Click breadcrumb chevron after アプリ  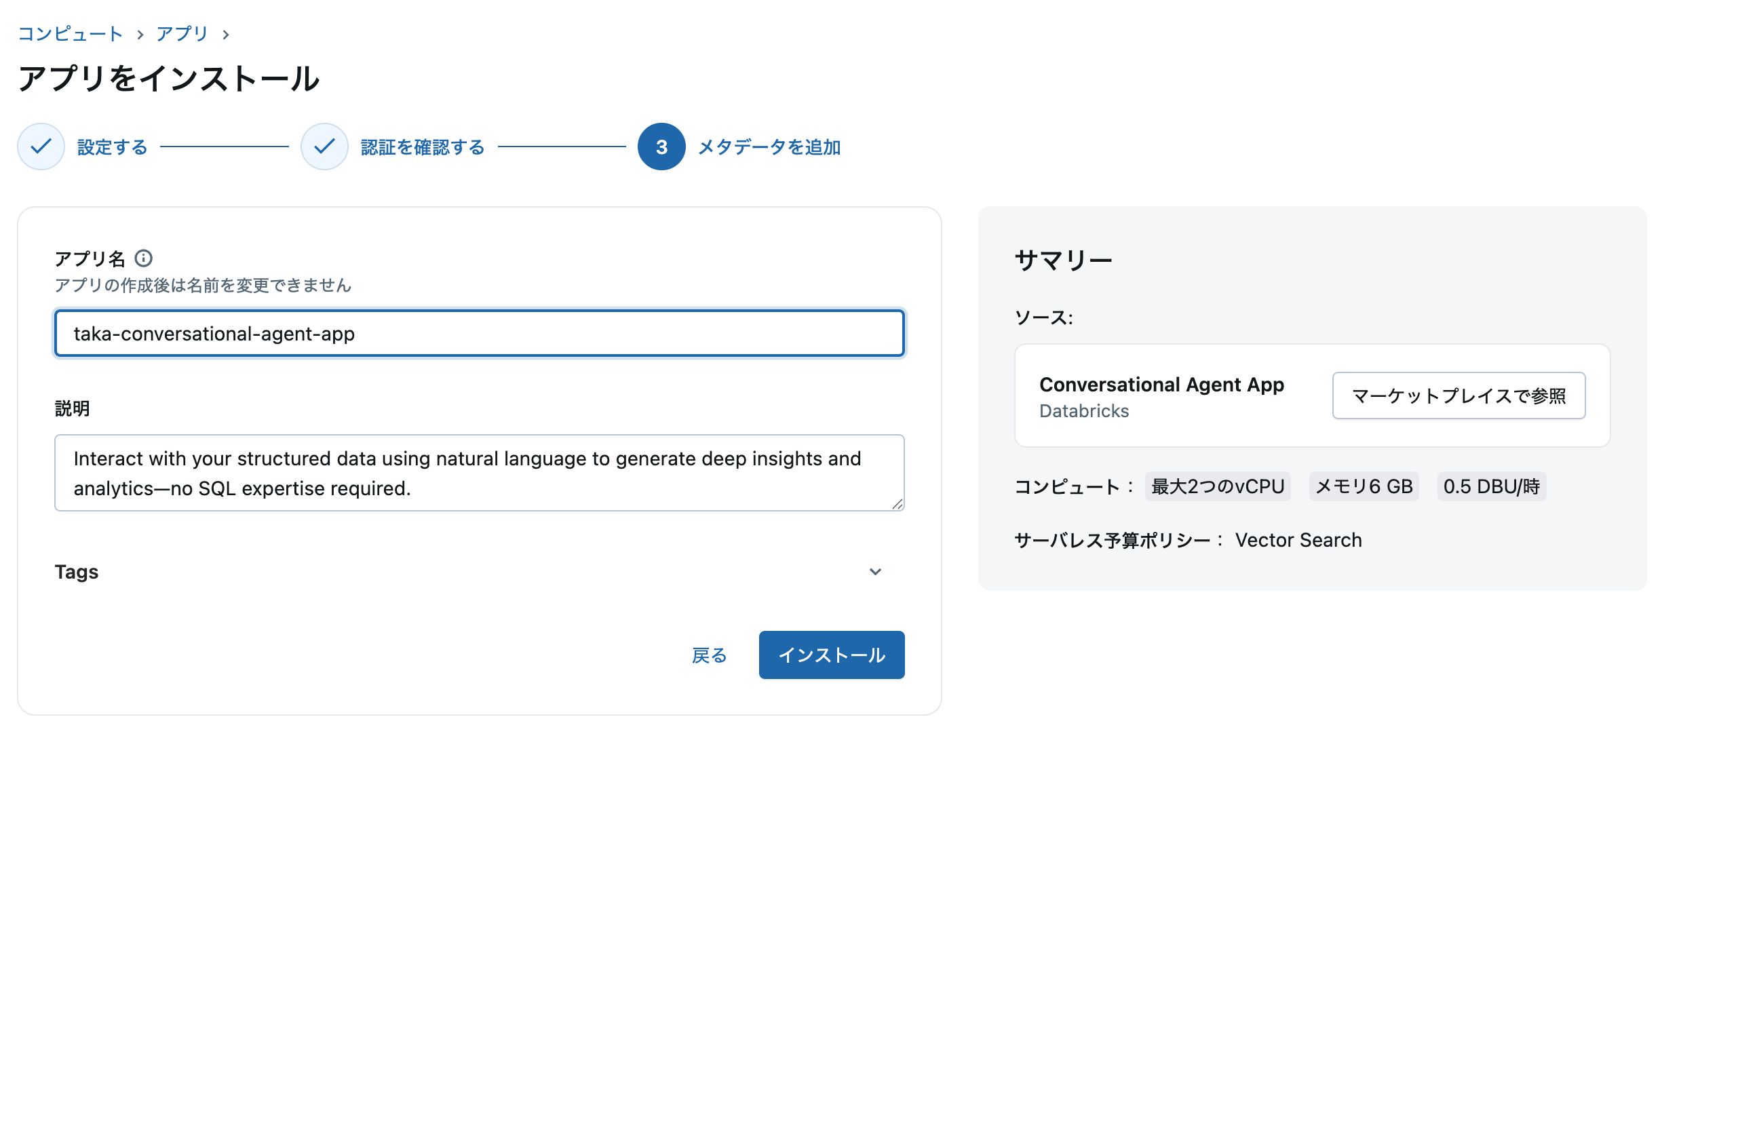pos(226,34)
